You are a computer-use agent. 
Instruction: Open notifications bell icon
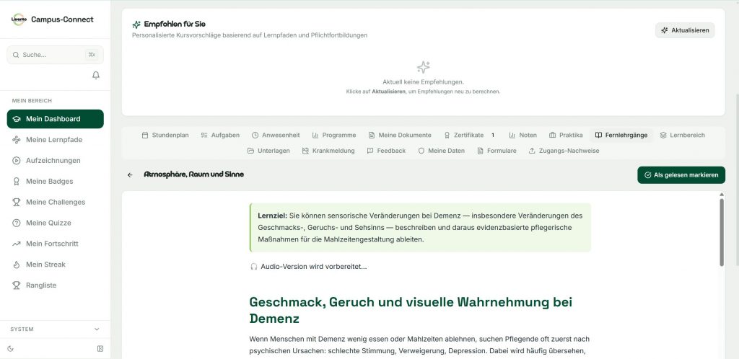point(96,75)
